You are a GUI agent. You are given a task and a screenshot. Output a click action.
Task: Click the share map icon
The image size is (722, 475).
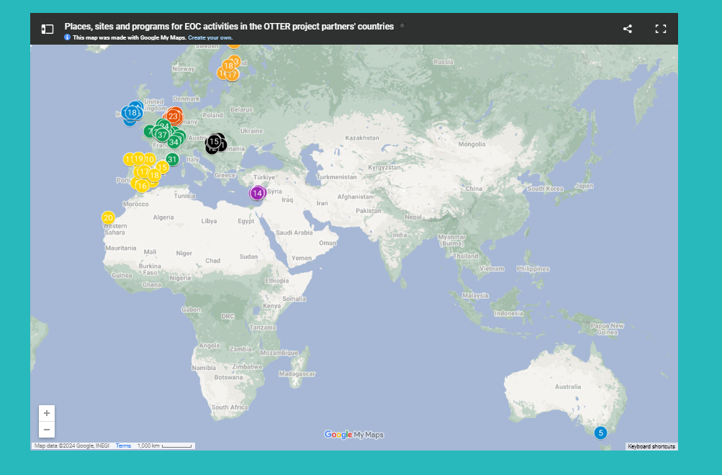click(x=627, y=29)
